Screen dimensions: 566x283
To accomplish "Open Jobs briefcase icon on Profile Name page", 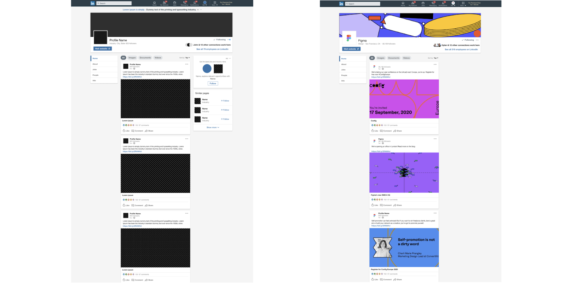I will [x=175, y=3].
